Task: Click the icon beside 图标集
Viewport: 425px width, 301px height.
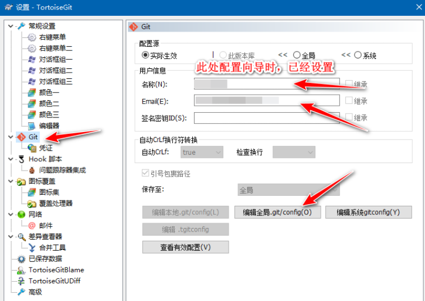Action: click(32, 192)
